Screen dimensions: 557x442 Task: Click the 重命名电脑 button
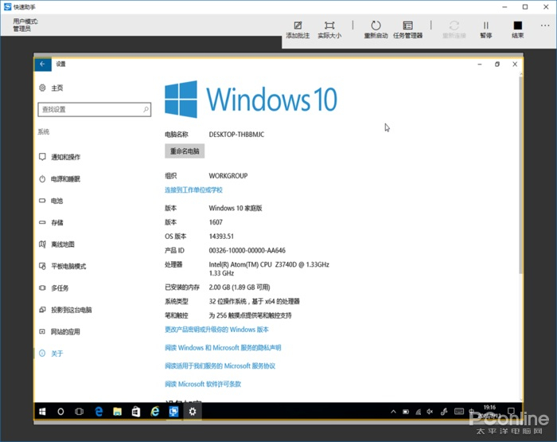[185, 151]
